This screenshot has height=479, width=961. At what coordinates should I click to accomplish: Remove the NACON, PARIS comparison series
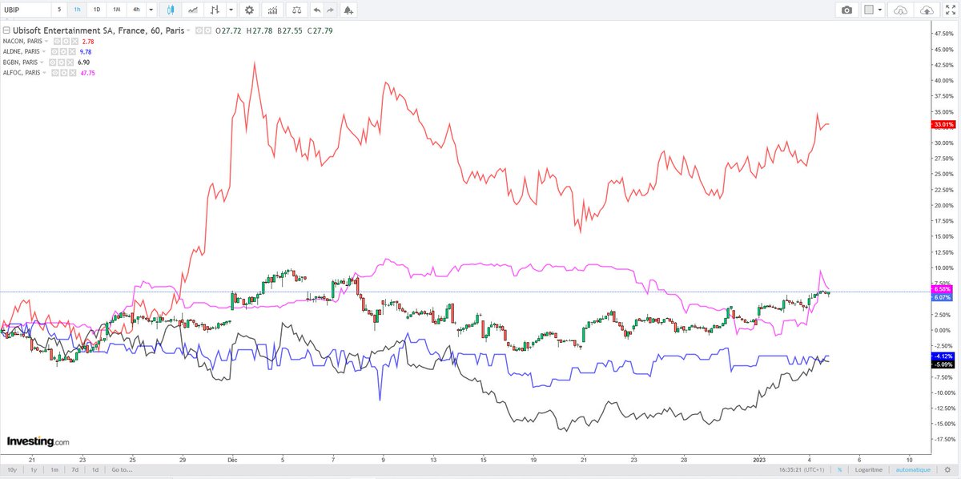pyautogui.click(x=73, y=41)
